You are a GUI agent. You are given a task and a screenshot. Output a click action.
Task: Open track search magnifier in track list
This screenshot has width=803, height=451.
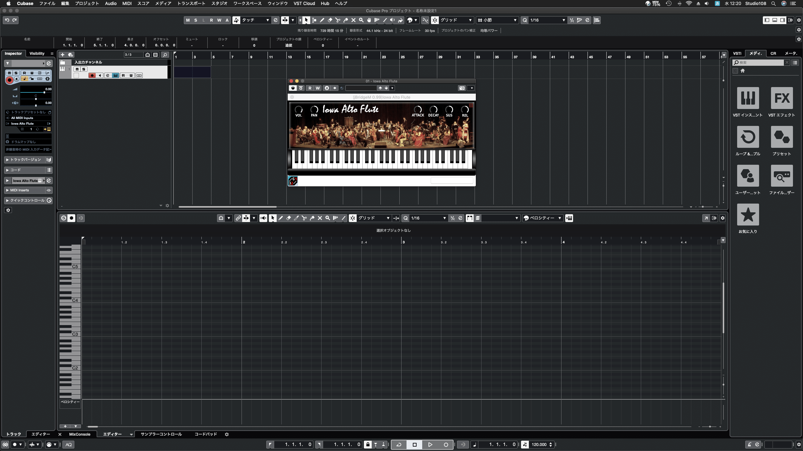coord(165,54)
